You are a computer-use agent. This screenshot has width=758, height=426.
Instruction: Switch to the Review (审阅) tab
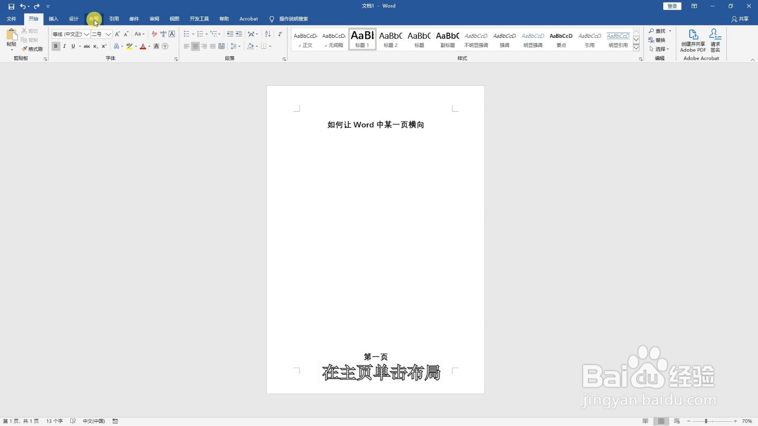[154, 19]
